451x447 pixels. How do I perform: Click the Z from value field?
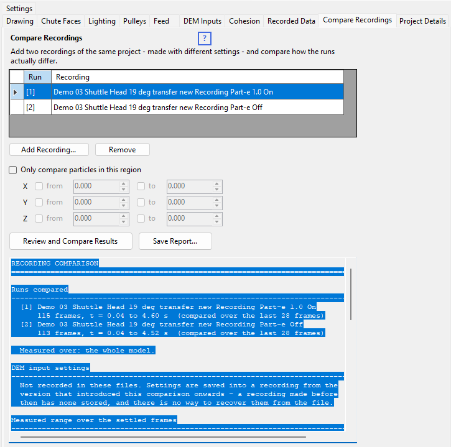coord(96,219)
